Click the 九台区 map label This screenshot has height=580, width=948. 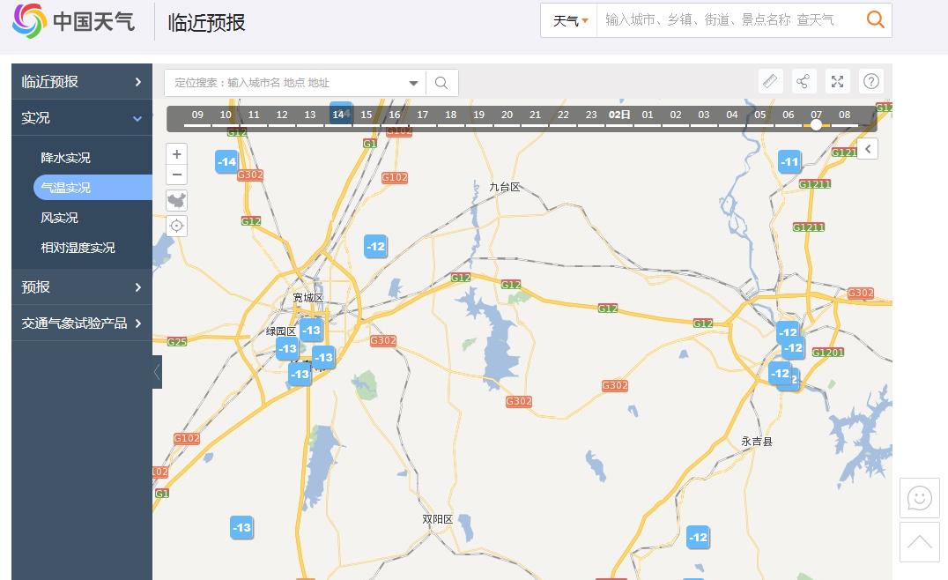[505, 187]
